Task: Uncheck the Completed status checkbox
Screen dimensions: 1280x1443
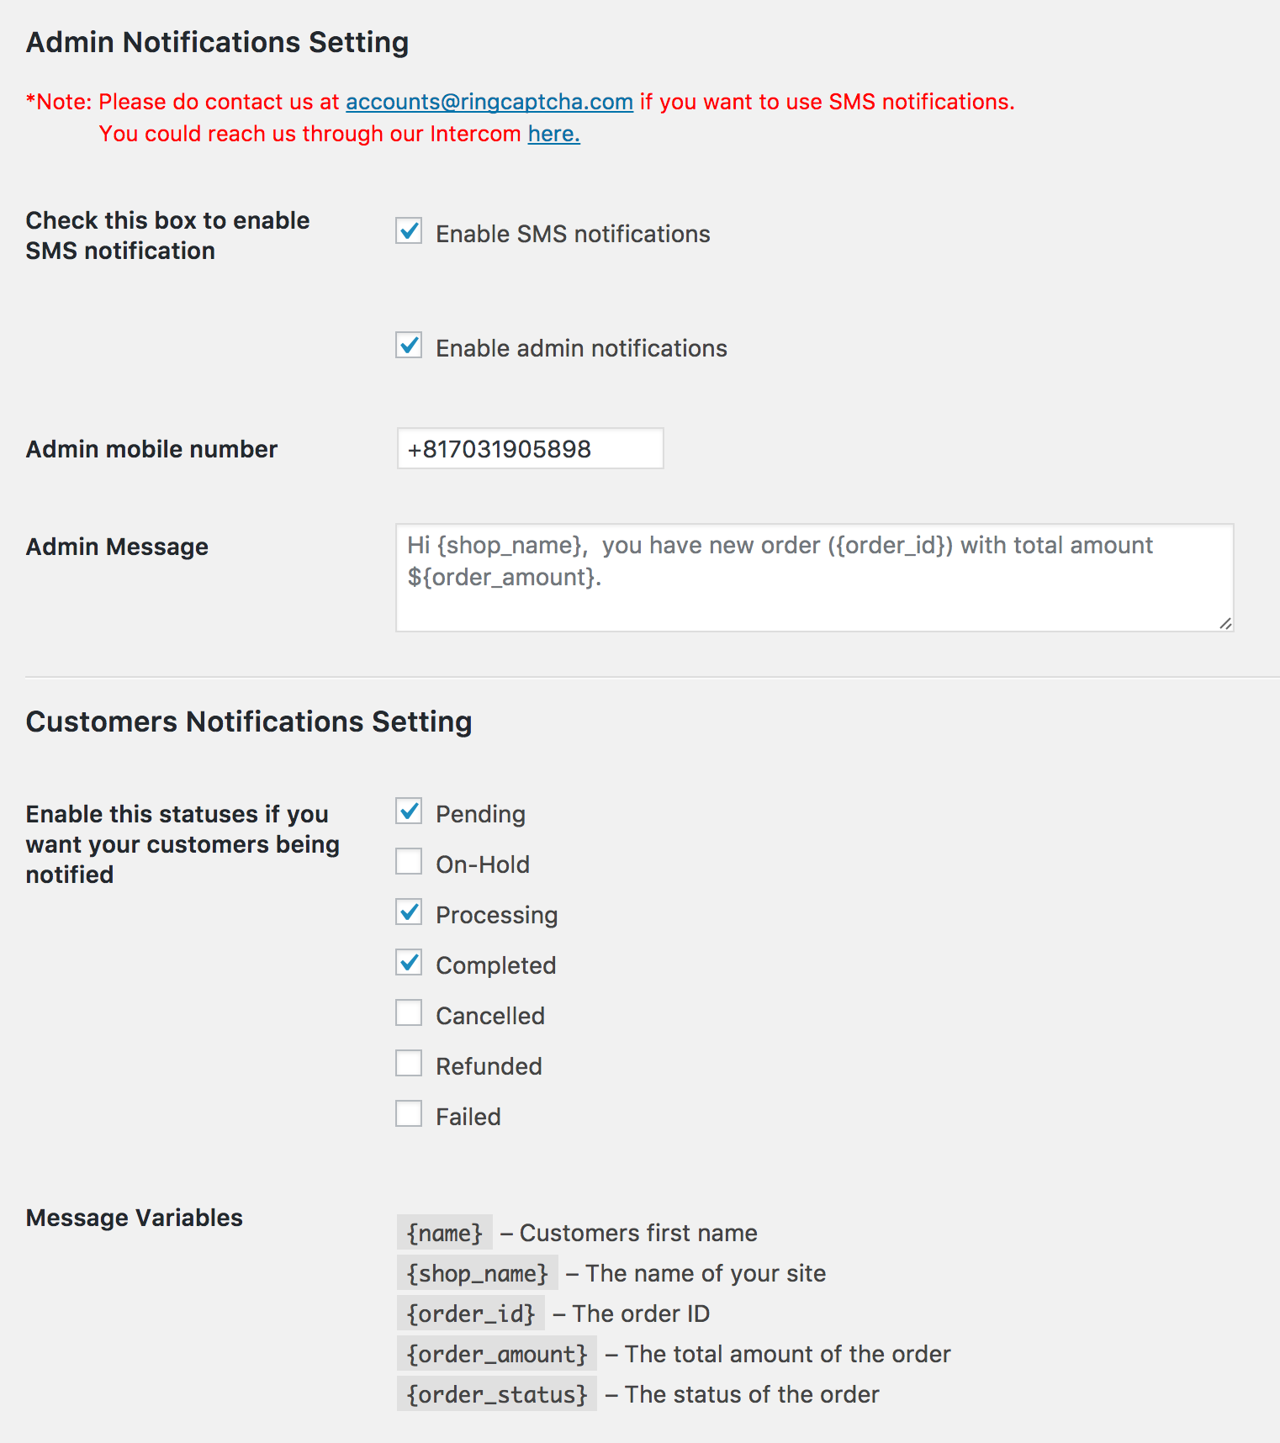Action: pyautogui.click(x=409, y=963)
